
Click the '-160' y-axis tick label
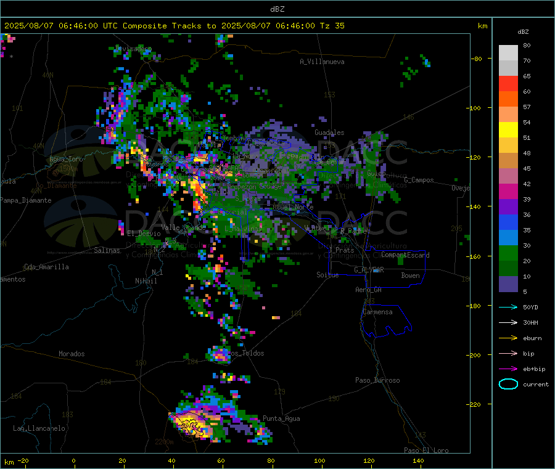475,256
